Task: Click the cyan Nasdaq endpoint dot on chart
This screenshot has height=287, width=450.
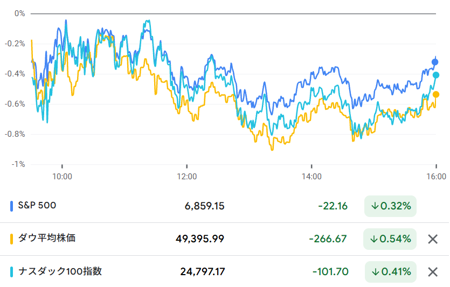Action: 436,75
